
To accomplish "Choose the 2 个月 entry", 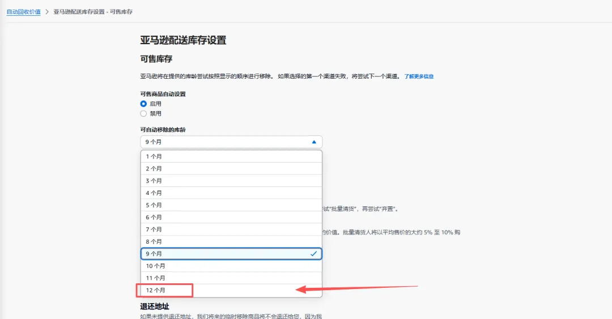I will 231,169.
